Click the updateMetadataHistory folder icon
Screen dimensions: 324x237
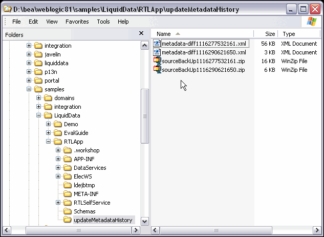68,220
